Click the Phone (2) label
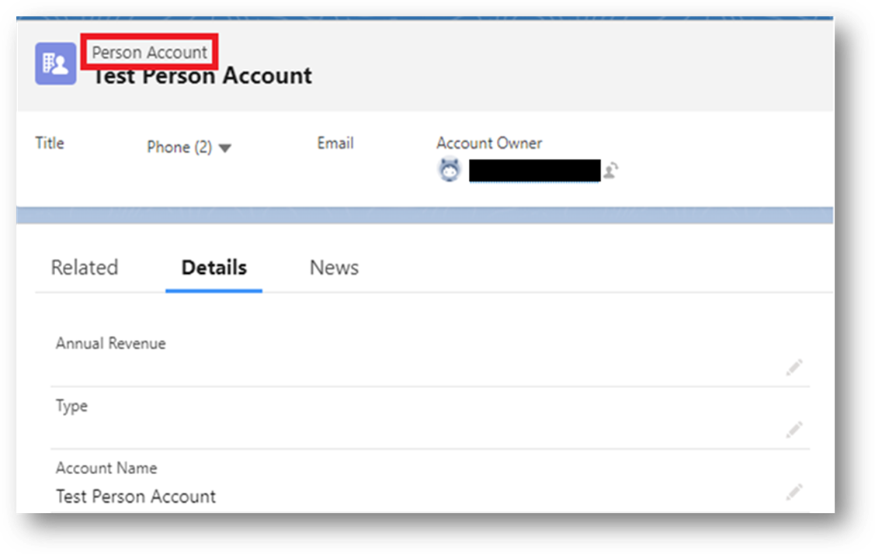Viewport: 875px width, 554px height. tap(179, 147)
